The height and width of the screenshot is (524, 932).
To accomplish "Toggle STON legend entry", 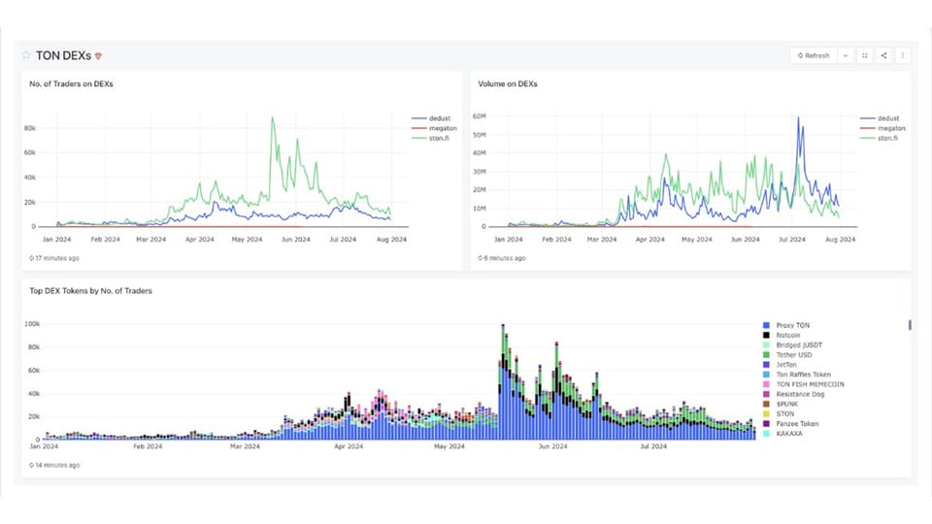I will (x=779, y=413).
